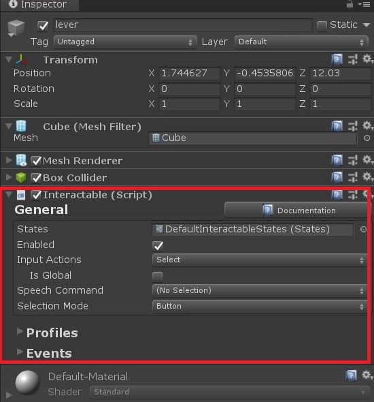
Task: Disable the Mesh Renderer checkbox
Action: pos(36,161)
